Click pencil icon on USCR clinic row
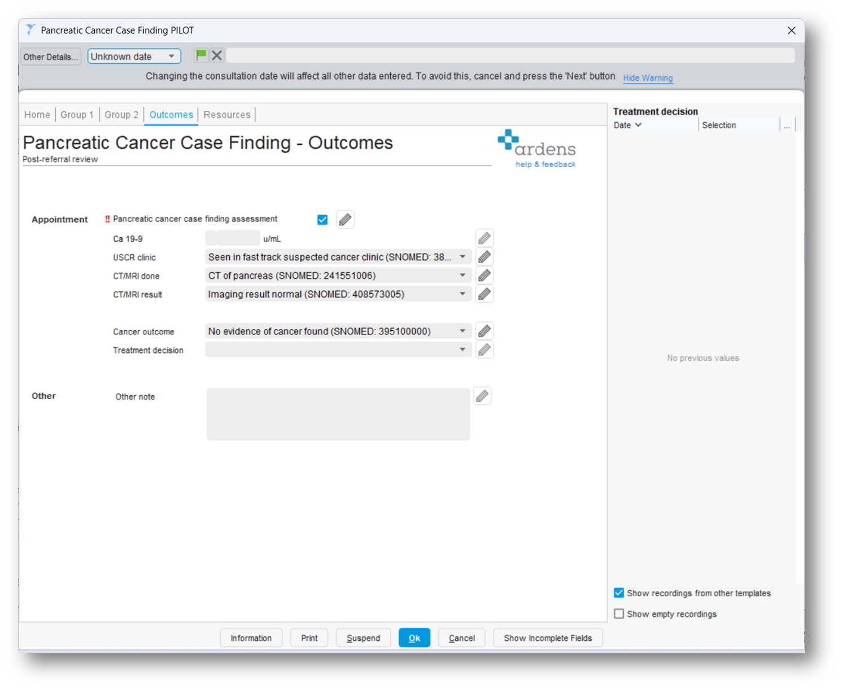Screen dimensions: 842x690 485,257
